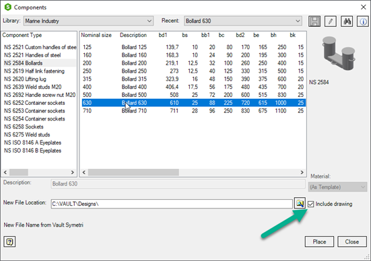Viewport: 371px width, 261px height.
Task: Click right arrow of Component Type scrollbar
Action: point(73,172)
